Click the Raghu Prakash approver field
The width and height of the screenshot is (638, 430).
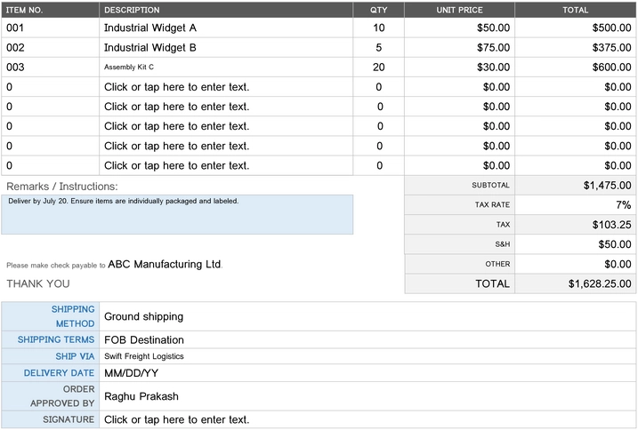(x=142, y=396)
